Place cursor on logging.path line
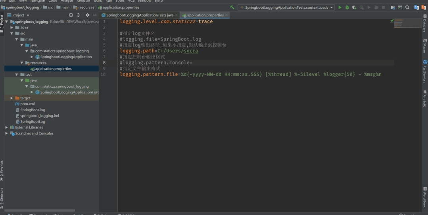This screenshot has height=215, width=428. pos(159,51)
